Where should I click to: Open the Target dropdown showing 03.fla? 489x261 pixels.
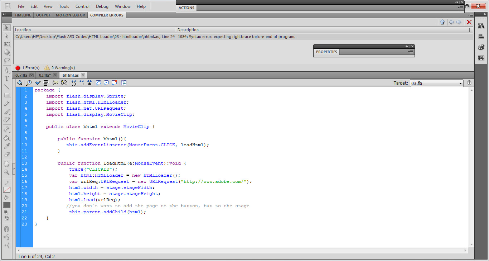click(x=437, y=83)
